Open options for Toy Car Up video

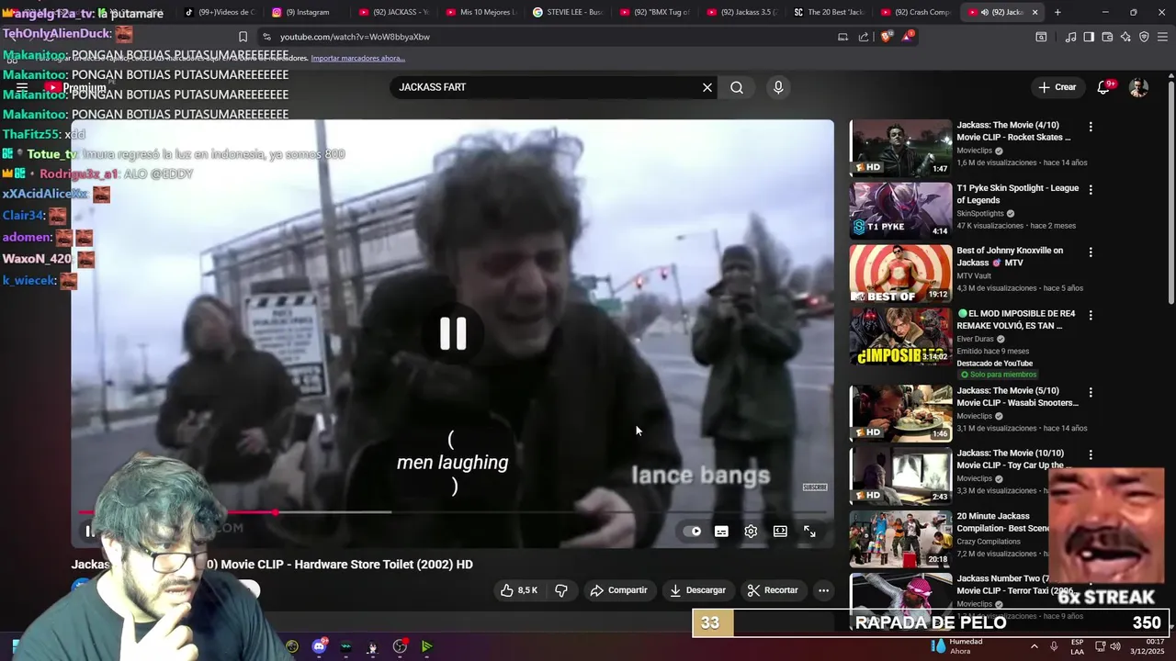1091,454
